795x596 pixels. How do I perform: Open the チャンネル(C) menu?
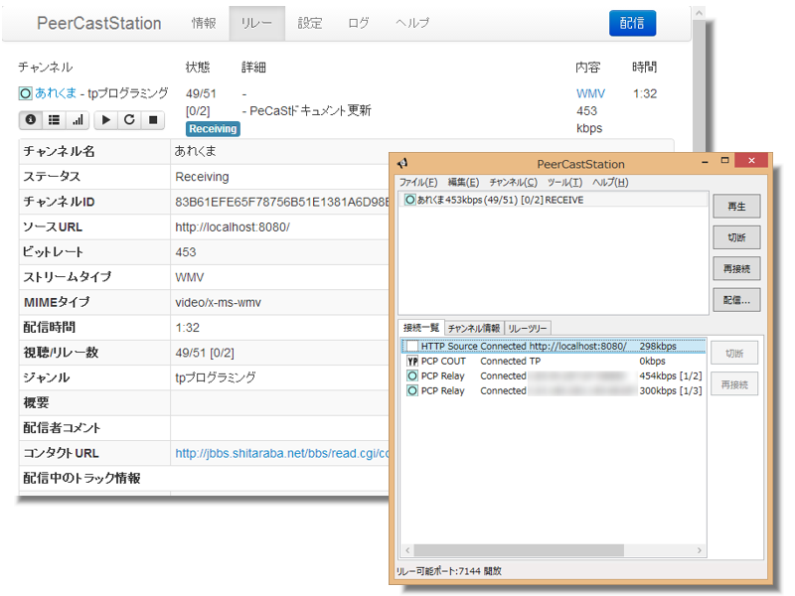[x=513, y=182]
